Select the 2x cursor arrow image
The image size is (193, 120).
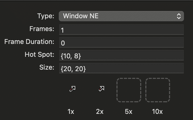[102, 89]
